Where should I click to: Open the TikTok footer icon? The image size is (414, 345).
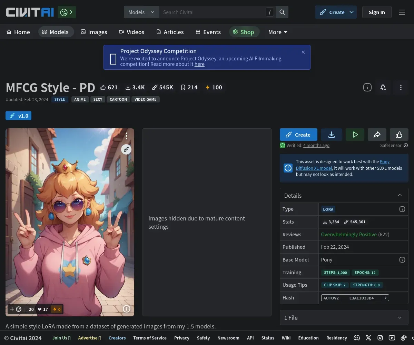point(404,338)
